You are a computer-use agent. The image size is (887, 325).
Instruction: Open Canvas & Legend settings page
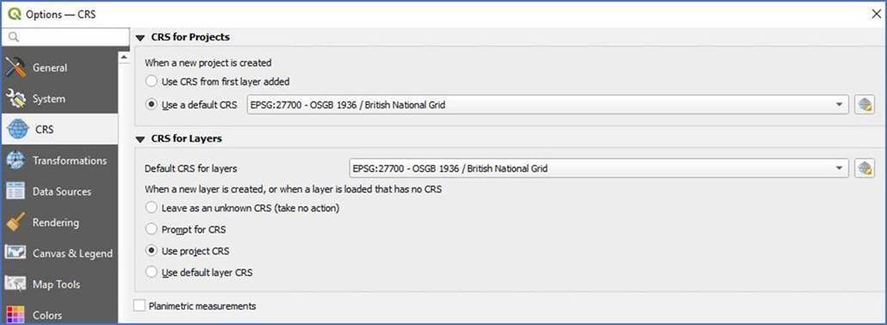point(59,254)
